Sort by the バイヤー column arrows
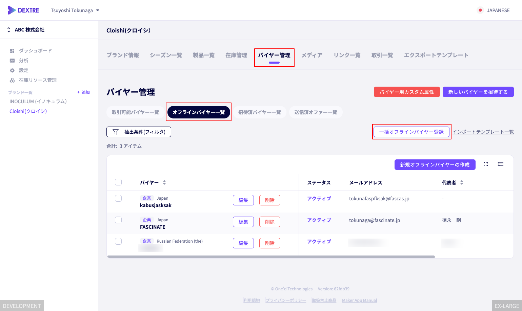The width and height of the screenshot is (522, 311). (164, 182)
